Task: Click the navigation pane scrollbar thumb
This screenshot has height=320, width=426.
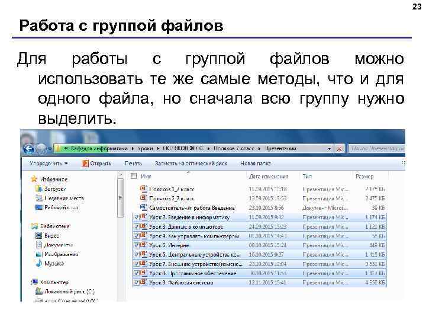Action: click(121, 197)
